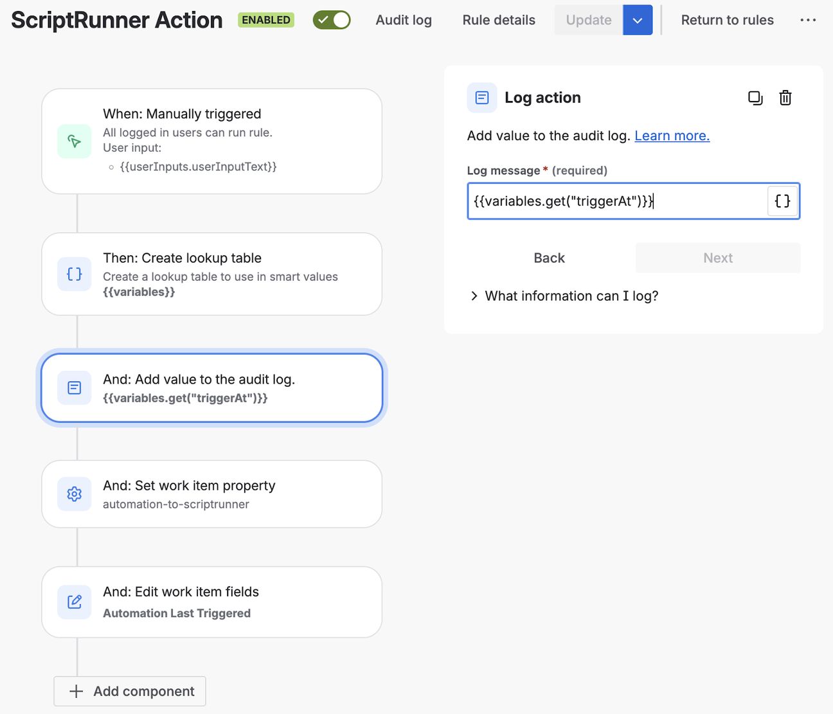Click 'All logged in users can run rule.' text
The image size is (833, 714).
pyautogui.click(x=188, y=132)
